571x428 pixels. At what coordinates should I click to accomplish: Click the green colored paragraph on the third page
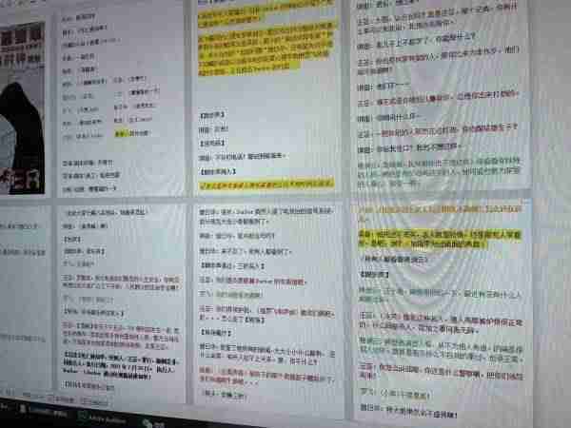tap(438, 173)
